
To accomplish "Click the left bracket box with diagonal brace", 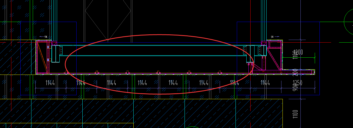I will [42, 57].
